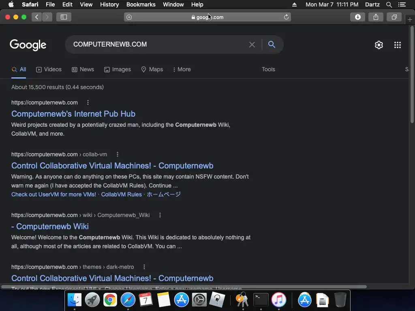This screenshot has height=311, width=415.
Task: Click the COMPUTERNEWB.COM search field
Action: tap(159, 45)
